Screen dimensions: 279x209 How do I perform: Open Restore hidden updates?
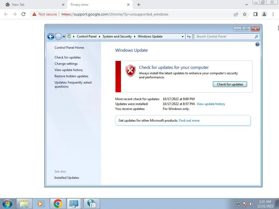coord(71,76)
